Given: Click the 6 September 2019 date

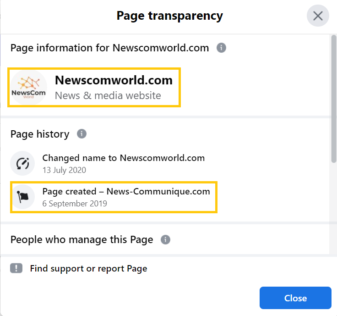Looking at the screenshot, I should (x=75, y=204).
